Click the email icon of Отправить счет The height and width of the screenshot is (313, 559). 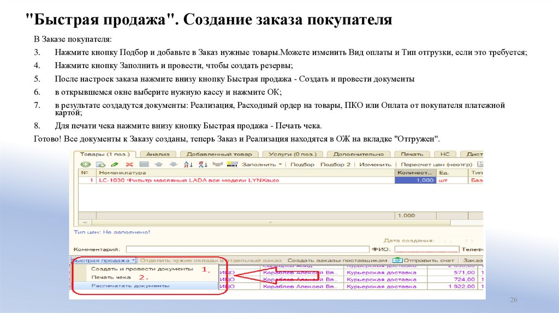[x=397, y=260]
